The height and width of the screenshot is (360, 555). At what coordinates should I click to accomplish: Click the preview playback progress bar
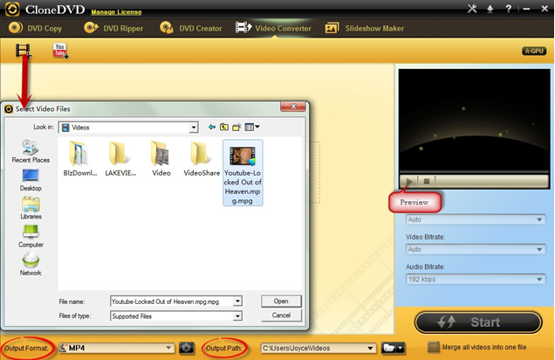(x=475, y=172)
